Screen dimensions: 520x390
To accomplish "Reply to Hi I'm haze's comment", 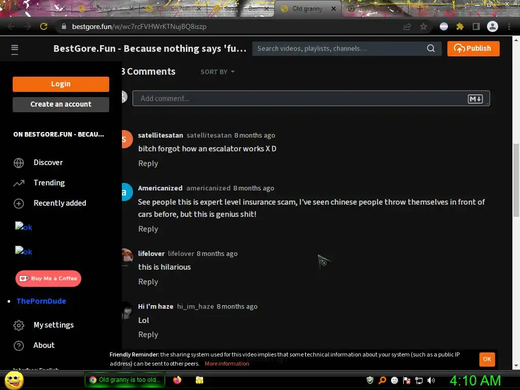I will pos(148,335).
